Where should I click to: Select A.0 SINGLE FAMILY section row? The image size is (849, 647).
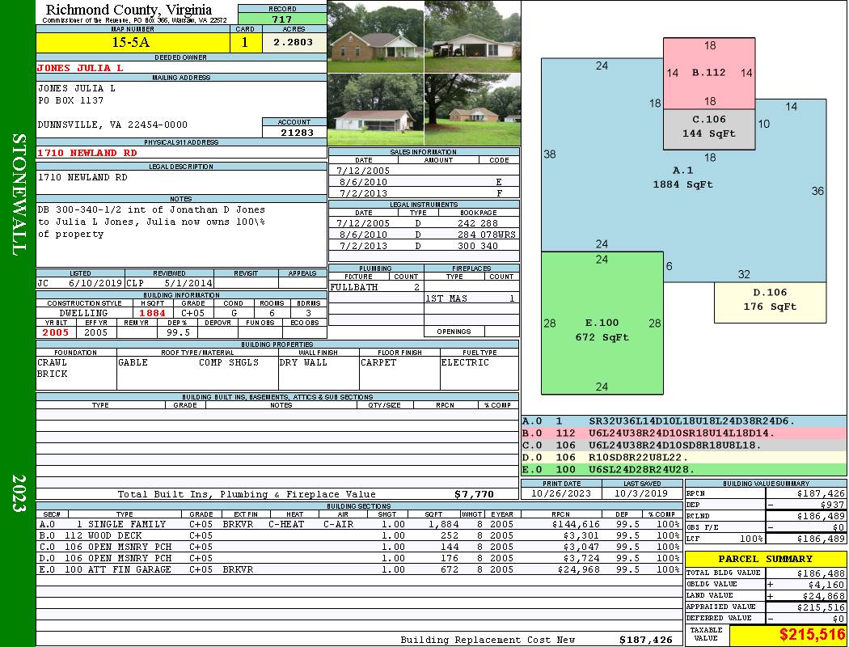coord(358,524)
